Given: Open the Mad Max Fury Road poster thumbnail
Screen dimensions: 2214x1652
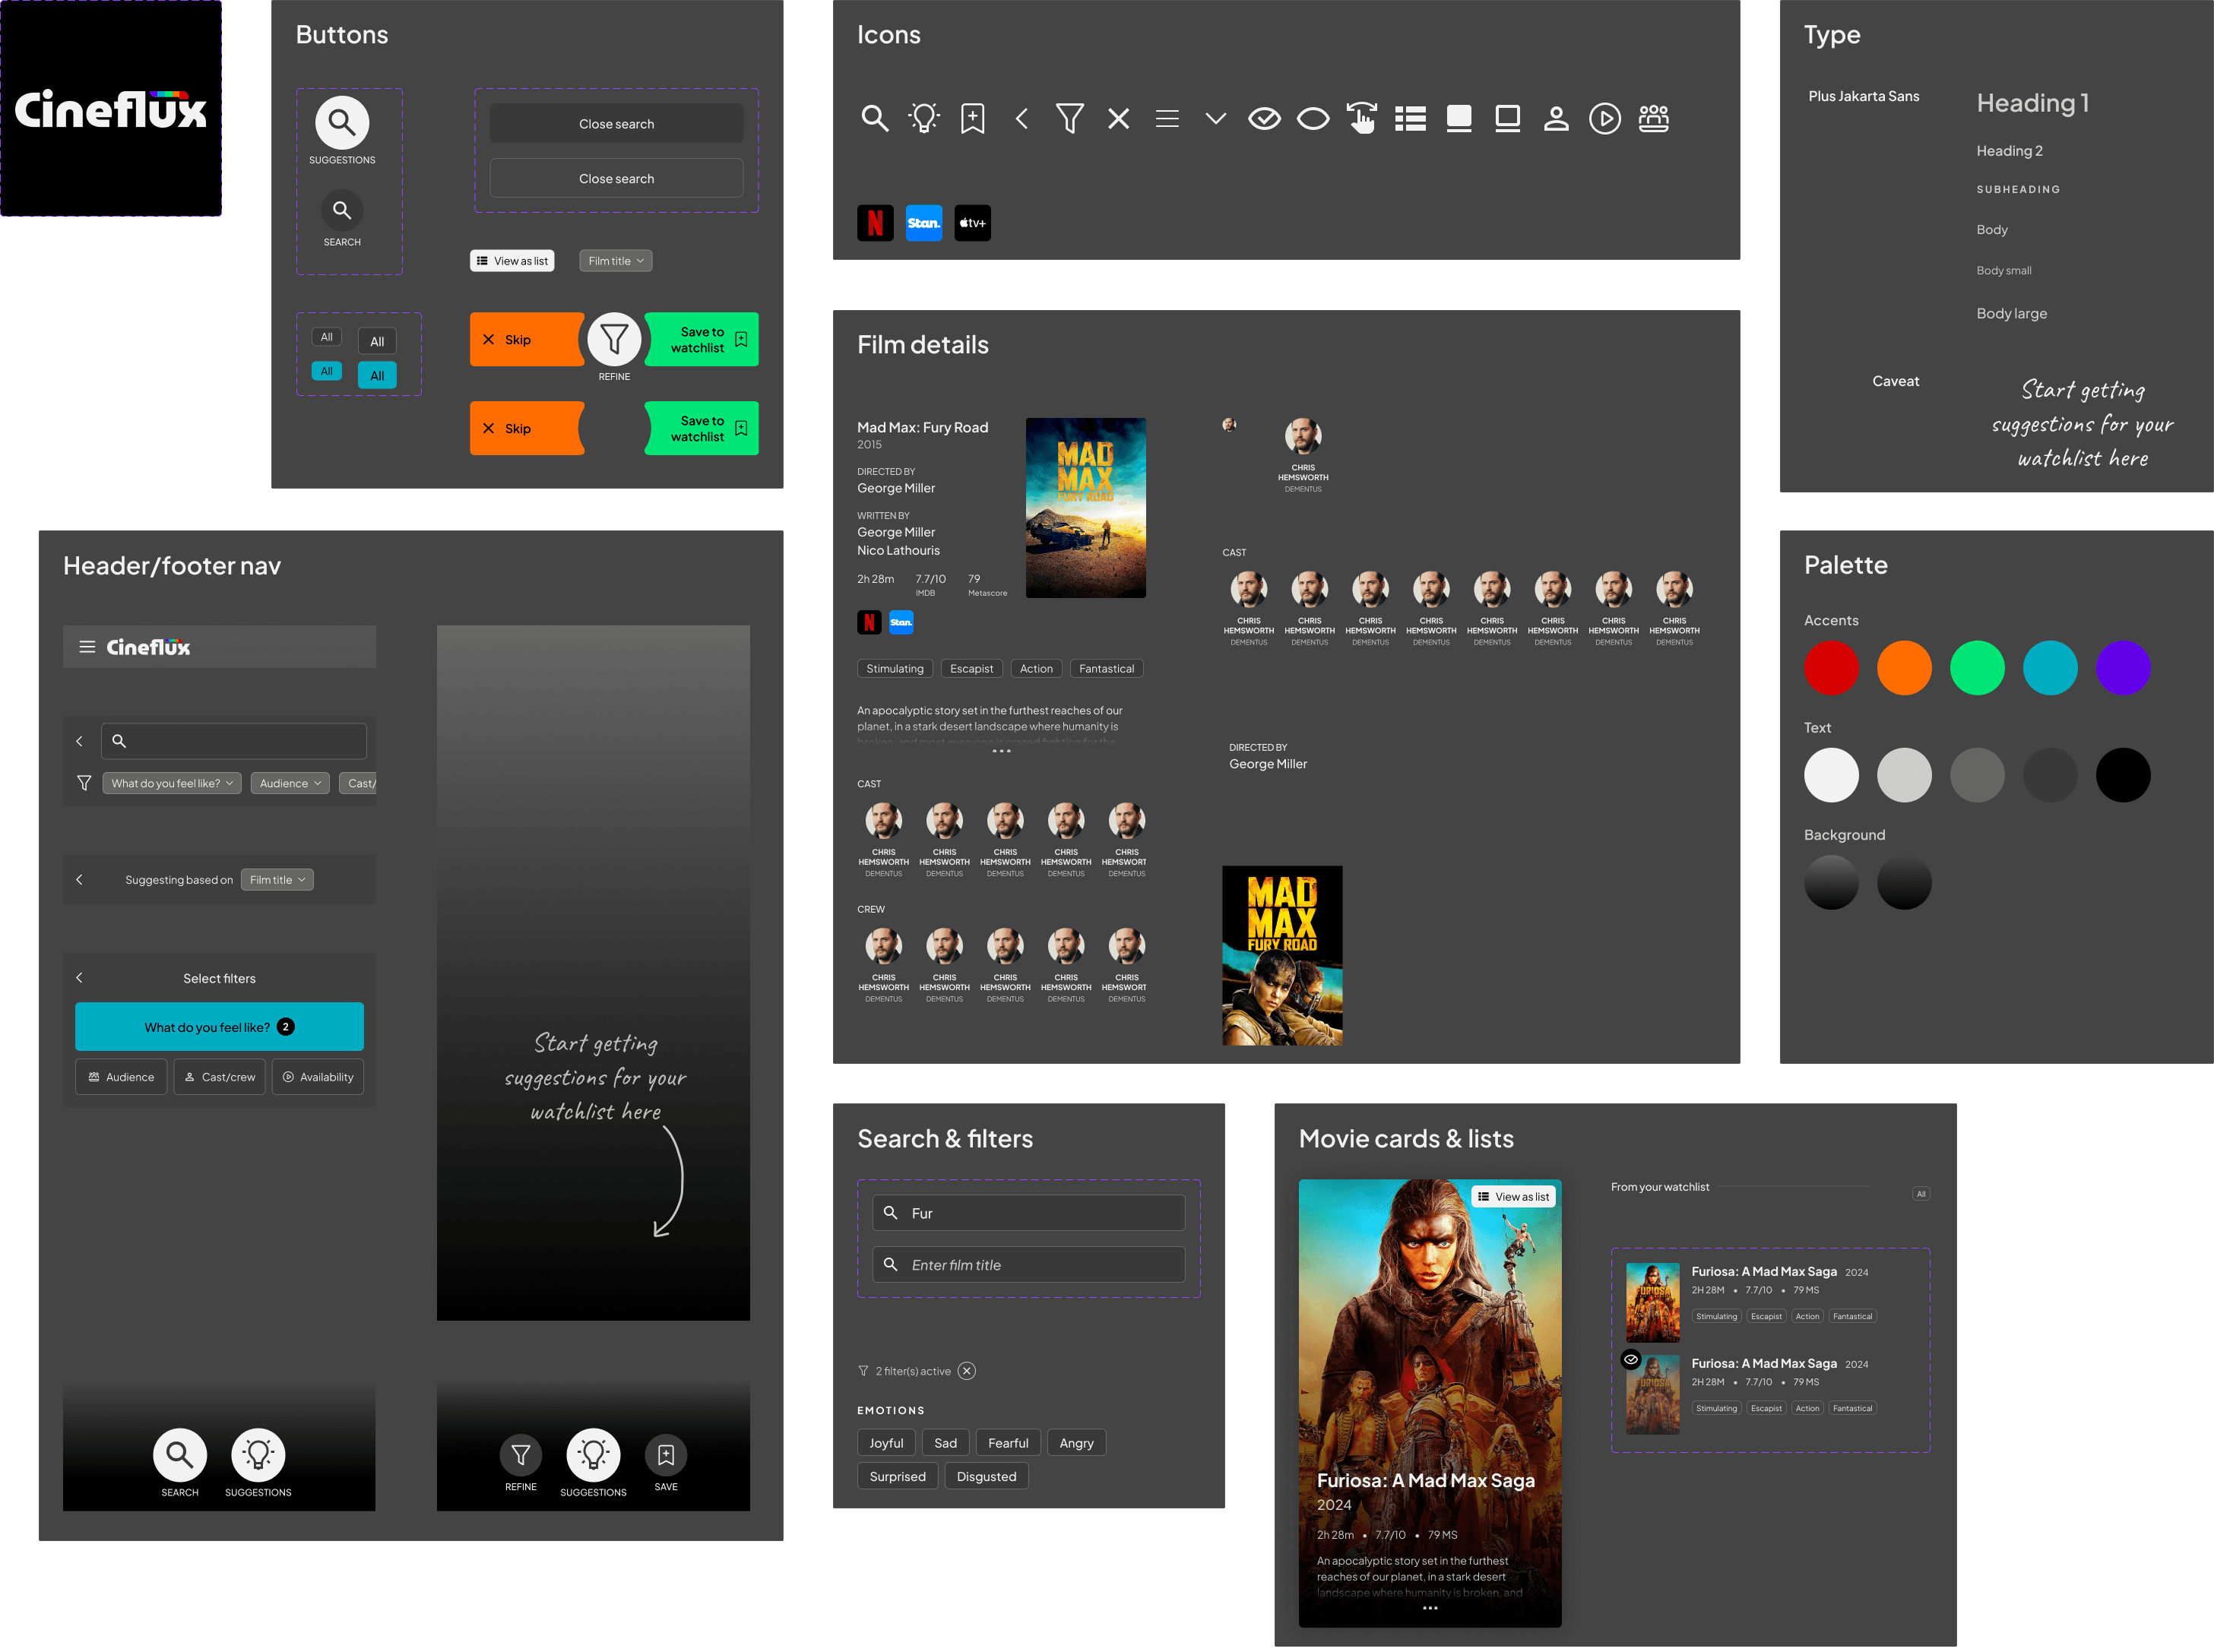Looking at the screenshot, I should click(1086, 508).
